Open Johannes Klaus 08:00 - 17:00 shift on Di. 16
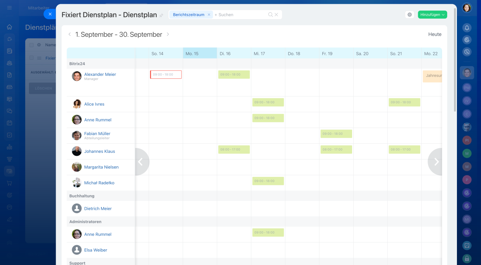Viewport: 481px width, 265px height. tap(234, 149)
